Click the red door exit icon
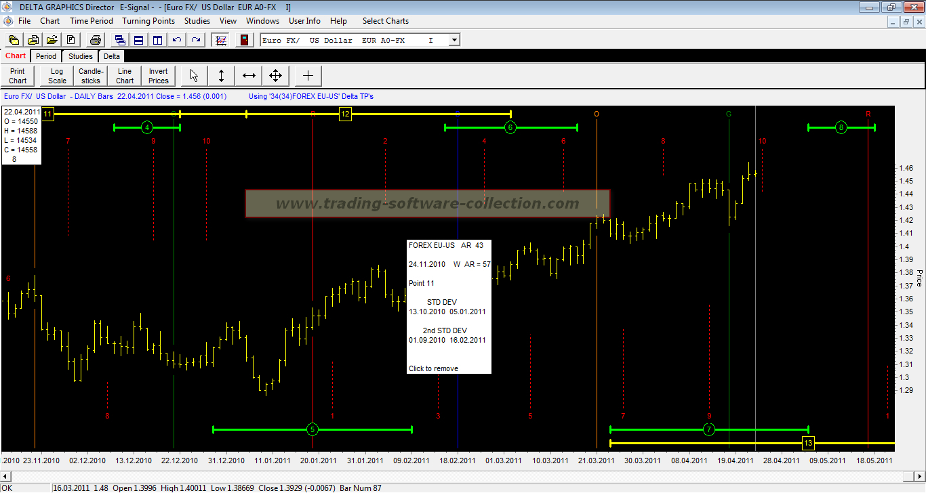 click(x=245, y=40)
